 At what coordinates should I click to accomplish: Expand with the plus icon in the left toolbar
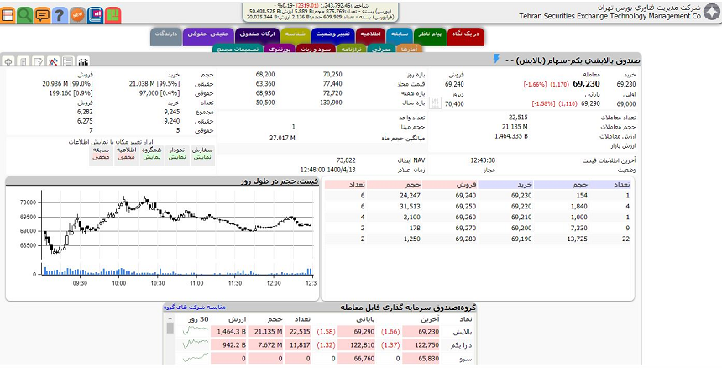coord(8,61)
